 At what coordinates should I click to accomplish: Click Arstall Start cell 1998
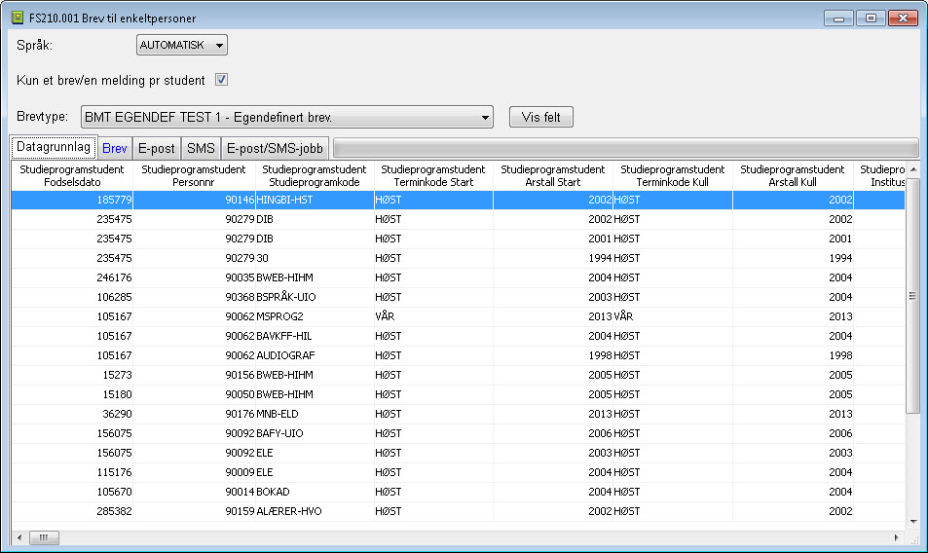(553, 355)
